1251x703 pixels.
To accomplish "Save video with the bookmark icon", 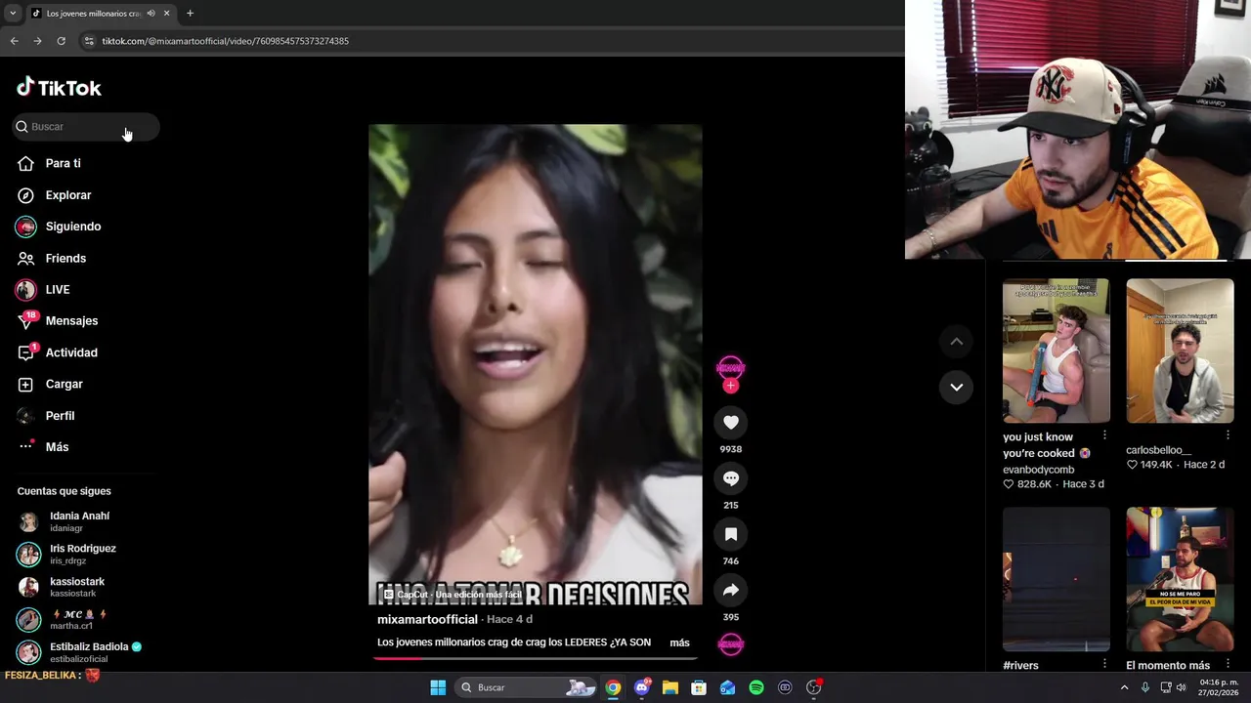I will (x=730, y=534).
